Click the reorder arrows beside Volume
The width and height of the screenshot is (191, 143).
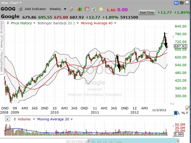pyautogui.click(x=15, y=119)
